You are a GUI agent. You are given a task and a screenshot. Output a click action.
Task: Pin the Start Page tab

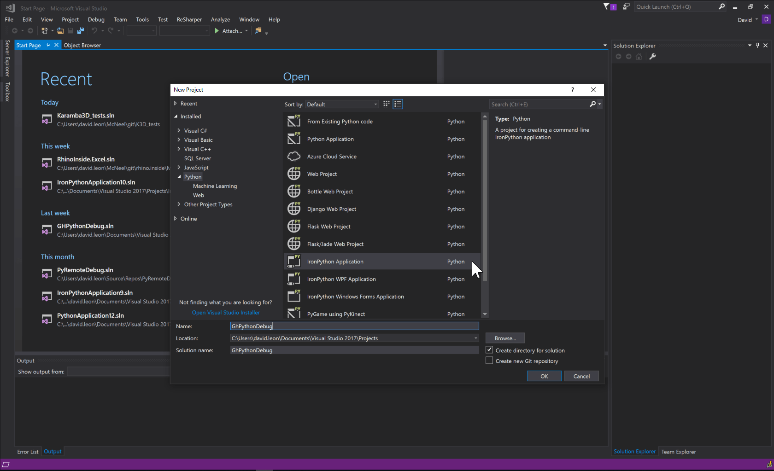click(48, 45)
